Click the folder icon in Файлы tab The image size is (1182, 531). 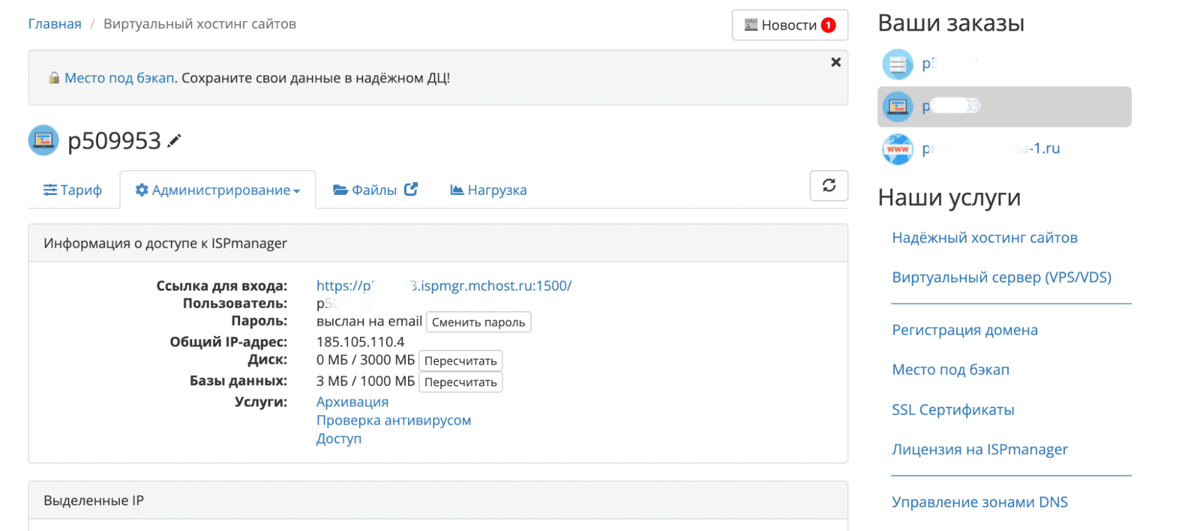340,190
